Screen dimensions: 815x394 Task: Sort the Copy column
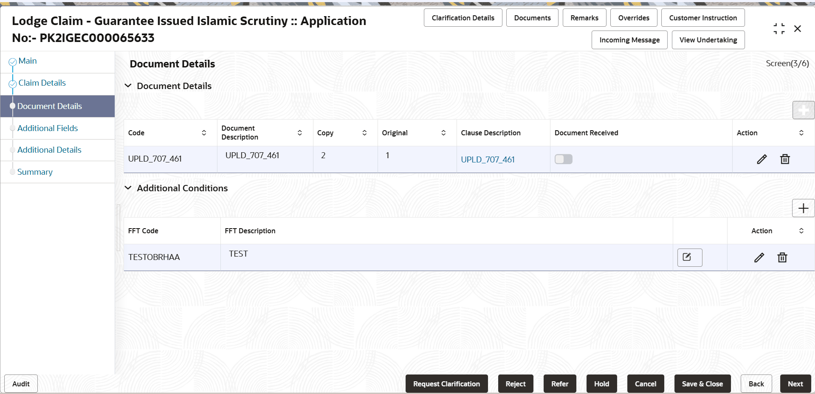(x=364, y=132)
